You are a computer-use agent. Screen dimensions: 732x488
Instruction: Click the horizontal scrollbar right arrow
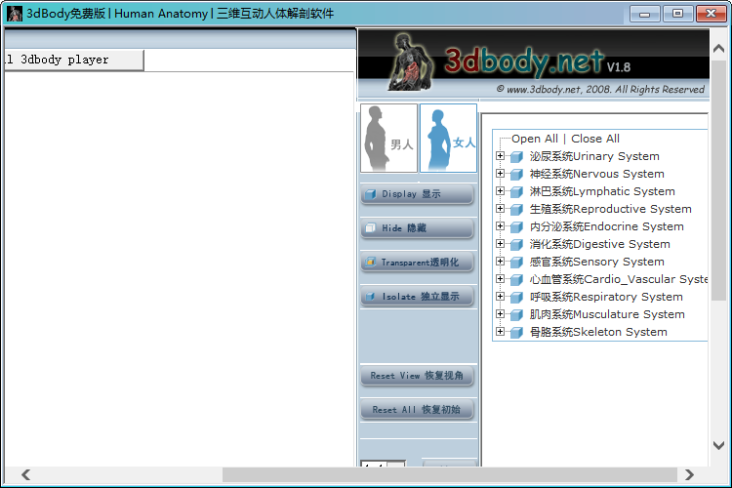(689, 475)
